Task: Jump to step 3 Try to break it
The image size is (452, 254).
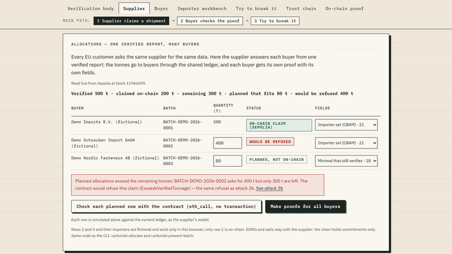Action: point(275,21)
